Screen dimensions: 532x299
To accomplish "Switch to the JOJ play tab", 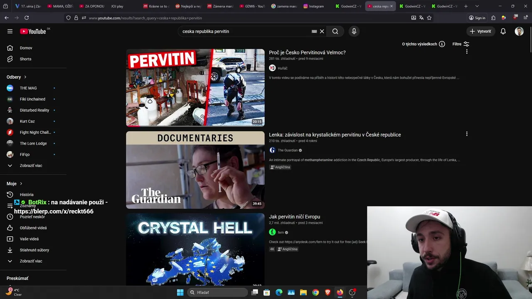I will pyautogui.click(x=121, y=6).
